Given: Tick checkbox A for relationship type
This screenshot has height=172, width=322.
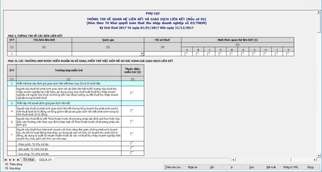Looking at the screenshot, I should coord(187,54).
